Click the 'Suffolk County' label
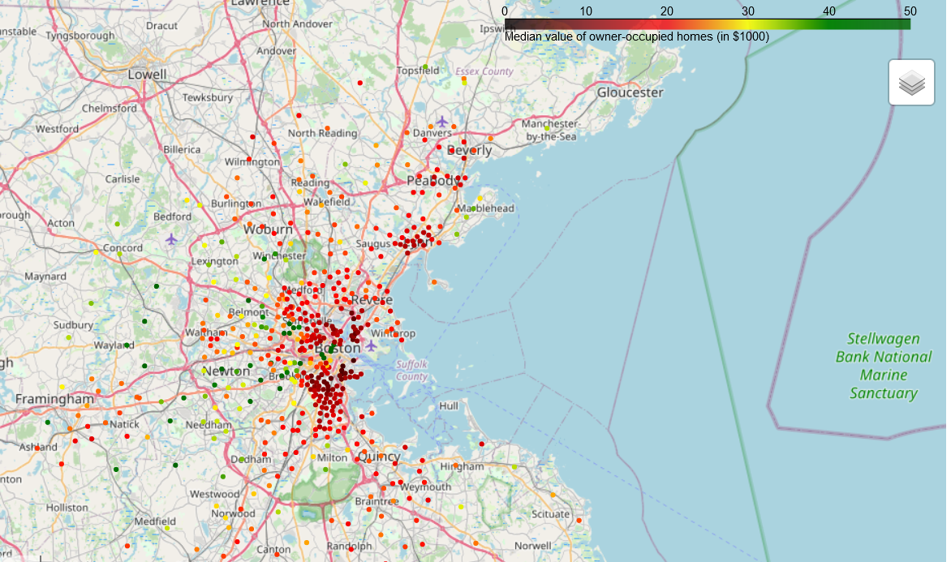The image size is (951, 562). [412, 371]
